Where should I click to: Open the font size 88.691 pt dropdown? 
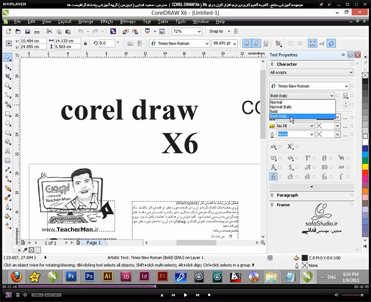[x=235, y=44]
